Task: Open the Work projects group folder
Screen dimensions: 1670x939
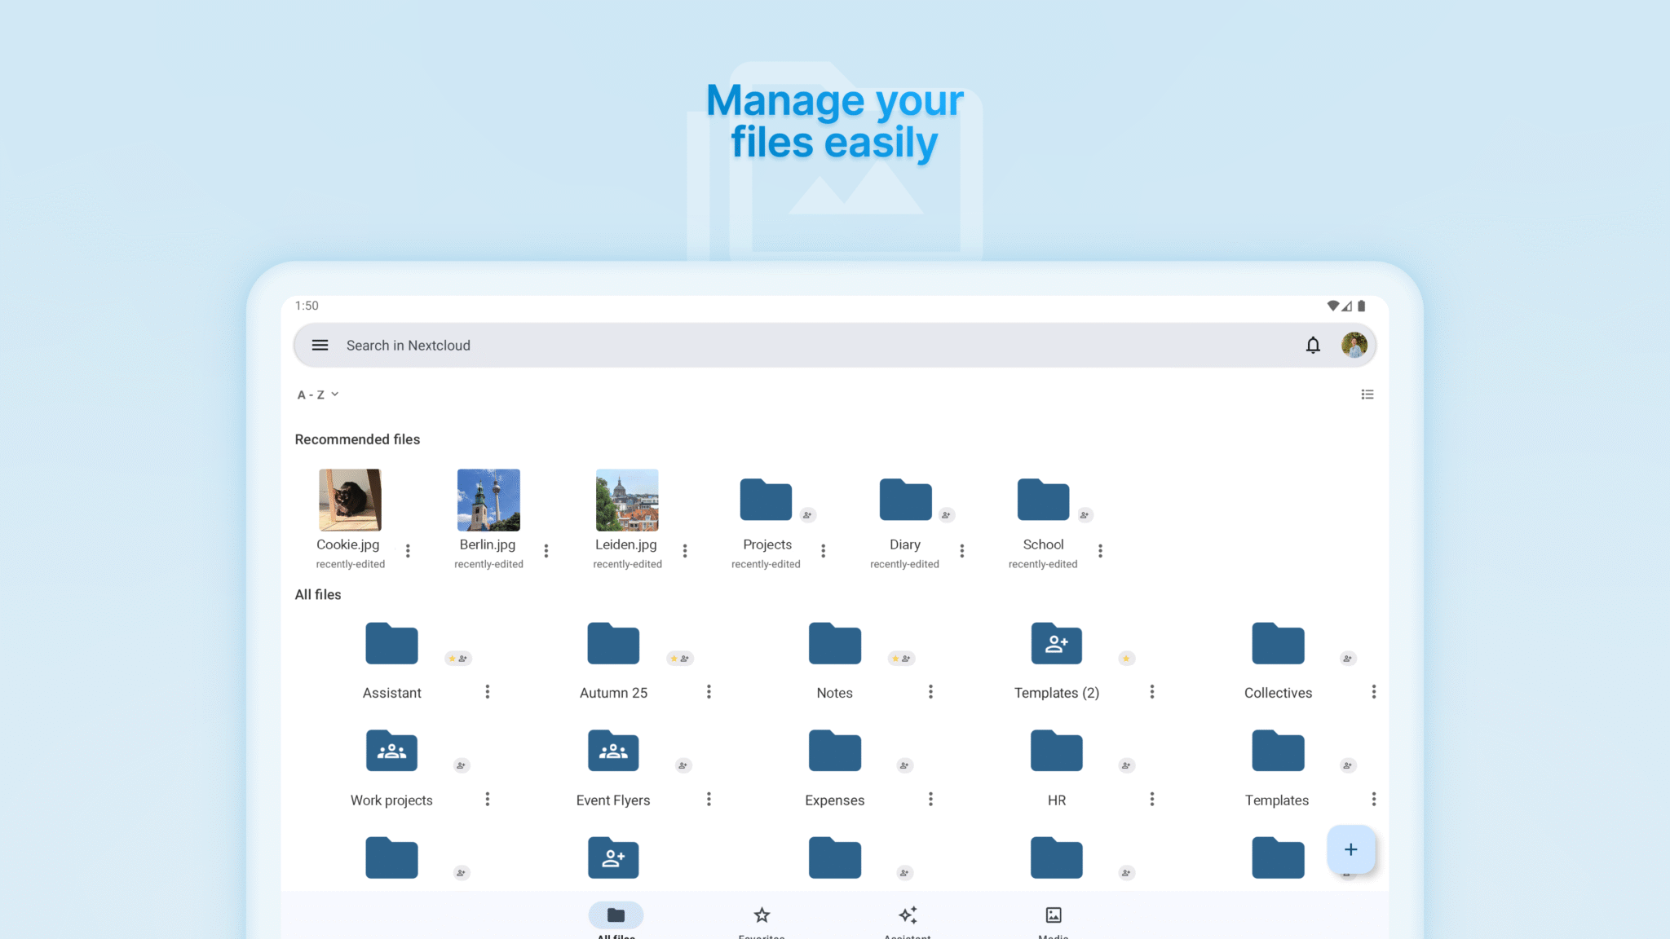Action: click(x=391, y=751)
